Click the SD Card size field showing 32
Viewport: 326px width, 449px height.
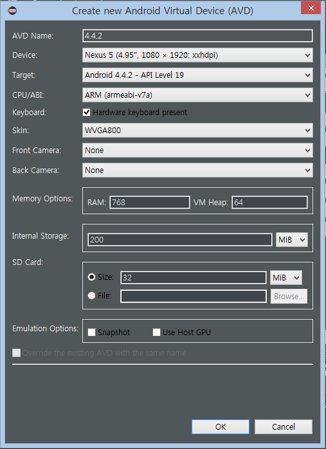point(194,277)
